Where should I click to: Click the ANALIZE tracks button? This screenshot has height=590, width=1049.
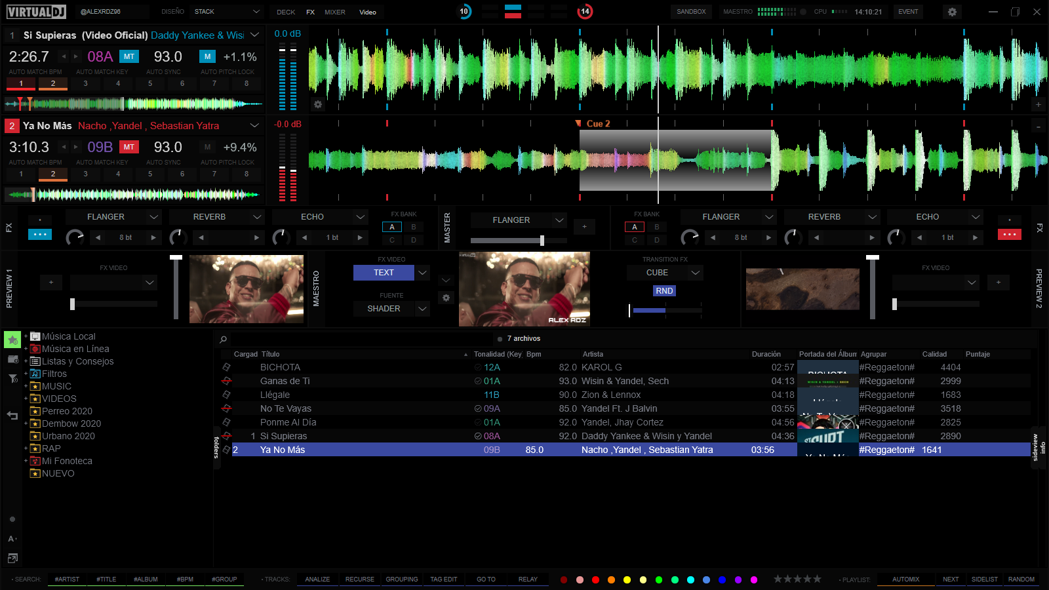tap(317, 580)
